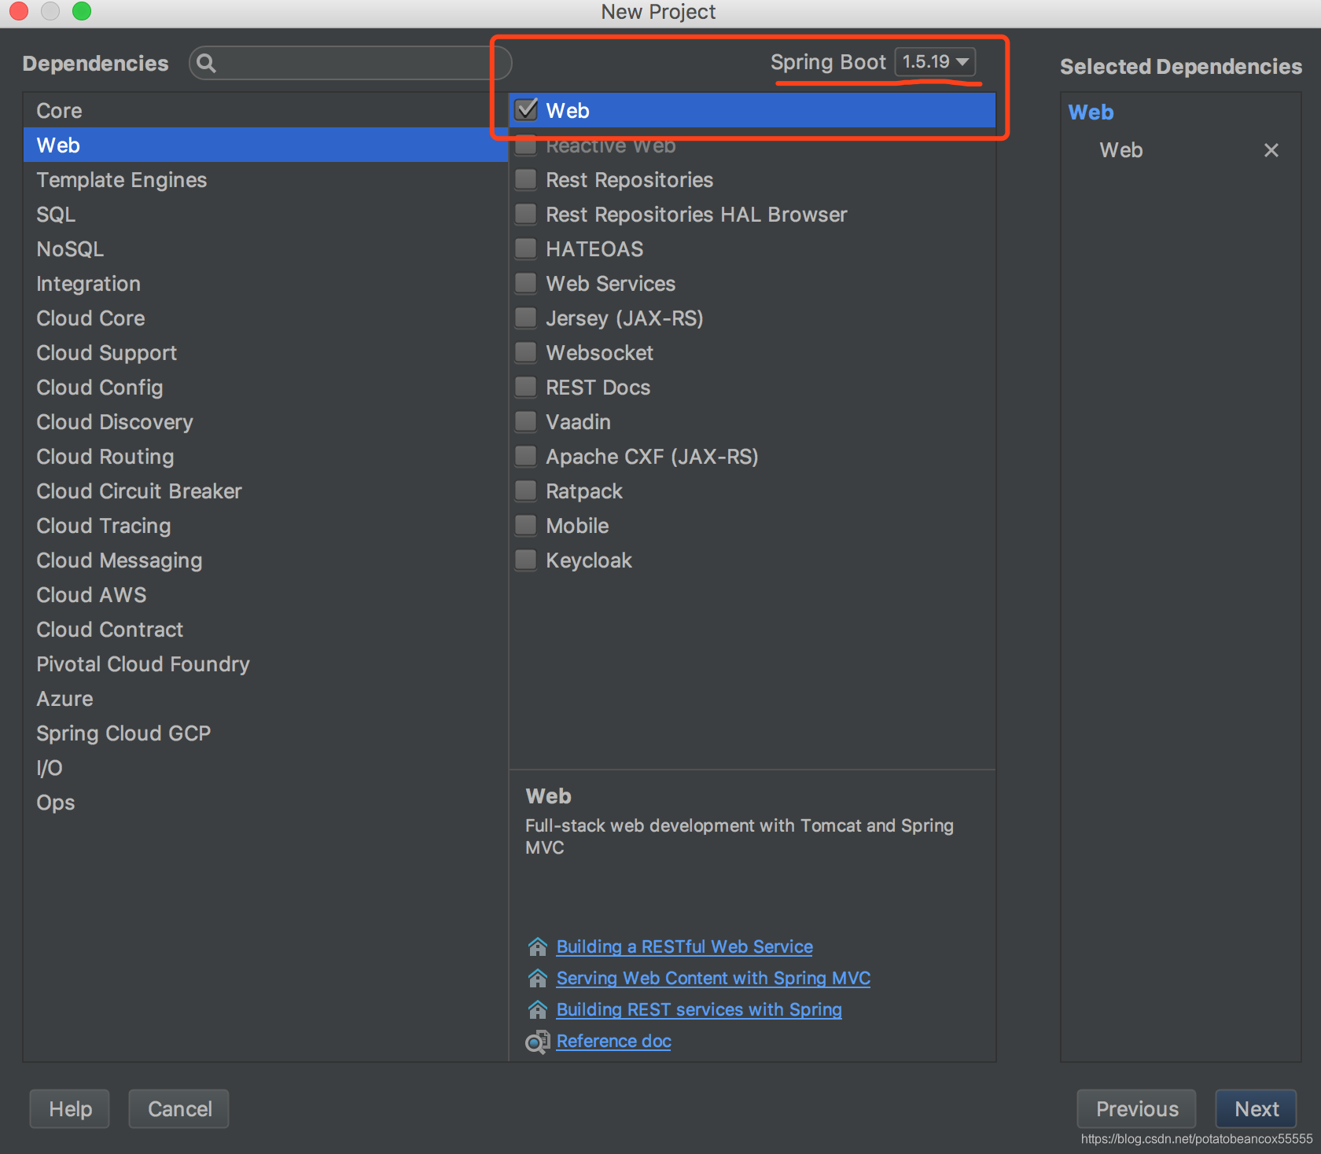Click house icon beside Building a RESTful Web Service
This screenshot has width=1321, height=1154.
point(538,946)
